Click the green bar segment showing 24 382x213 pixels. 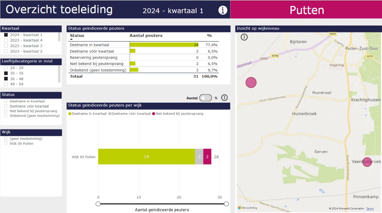click(x=146, y=157)
